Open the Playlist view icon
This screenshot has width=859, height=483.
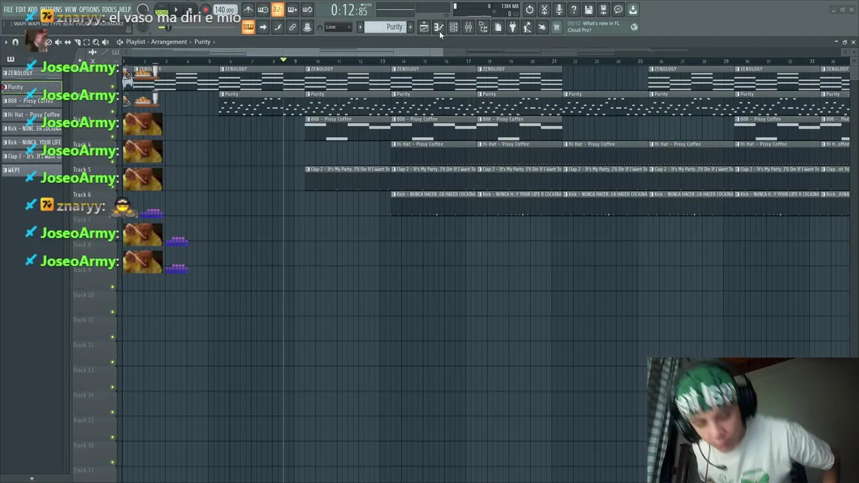pyautogui.click(x=424, y=27)
